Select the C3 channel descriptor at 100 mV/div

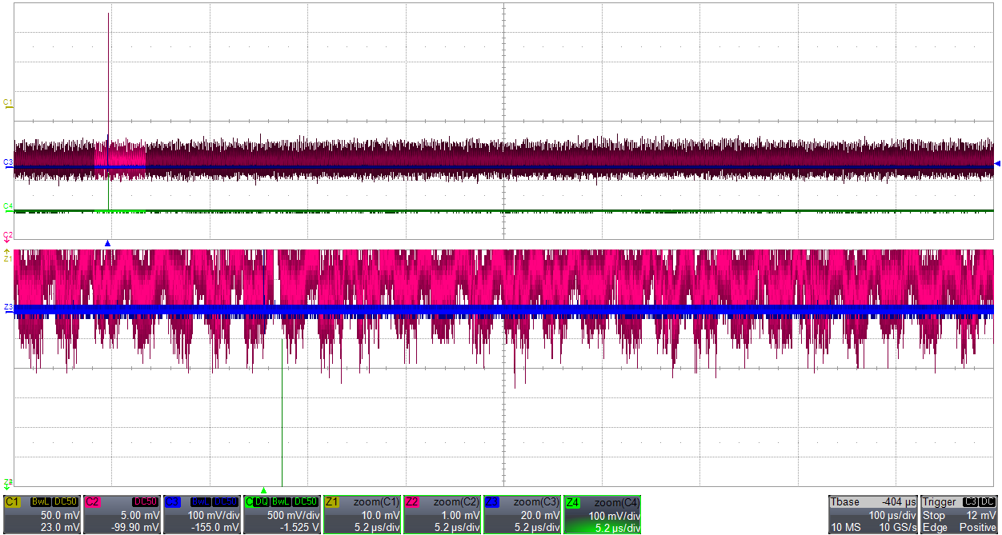pyautogui.click(x=202, y=514)
